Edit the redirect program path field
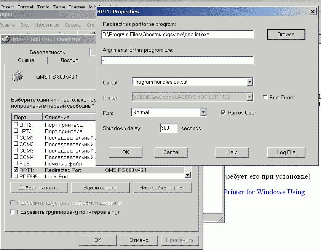This screenshot has width=321, height=251. (177, 35)
